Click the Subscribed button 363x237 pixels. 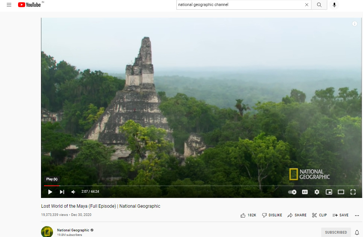click(336, 232)
